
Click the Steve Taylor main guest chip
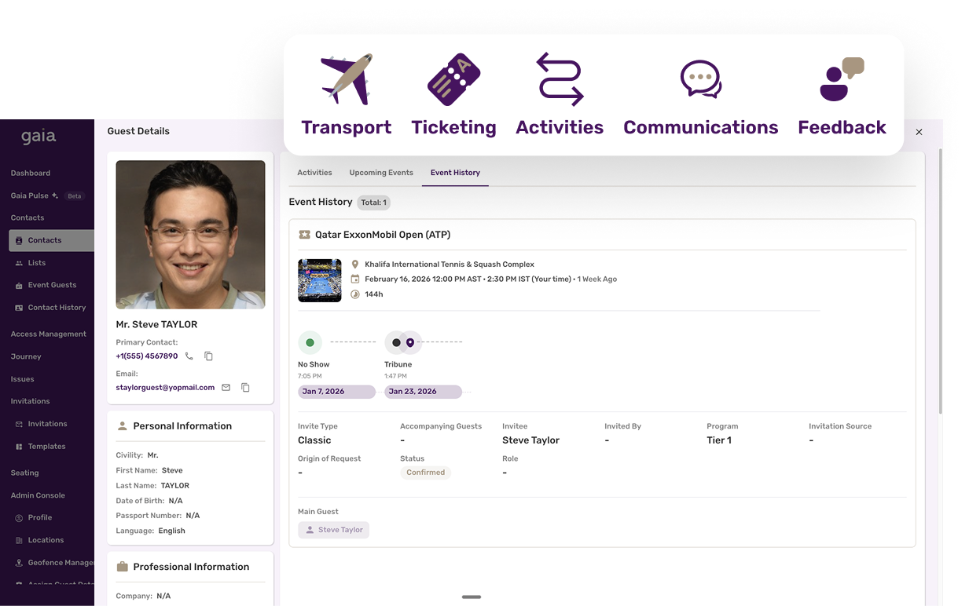pyautogui.click(x=334, y=530)
